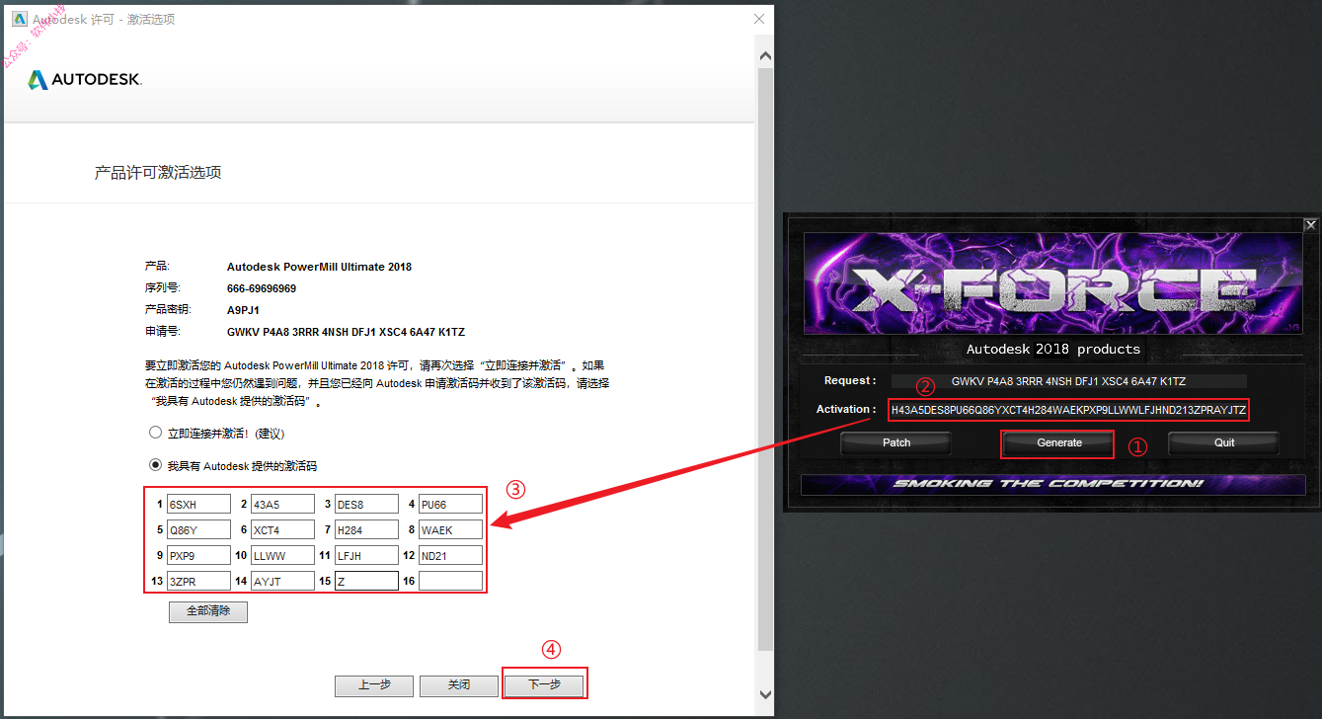This screenshot has width=1322, height=719.
Task: Click the serial number 666-69696969
Action: 262,288
